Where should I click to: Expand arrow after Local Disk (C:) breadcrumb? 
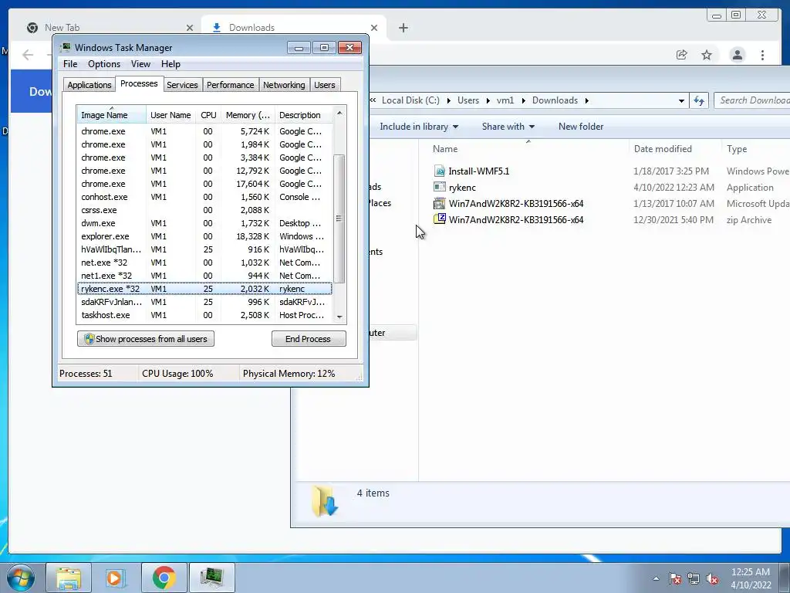[448, 100]
